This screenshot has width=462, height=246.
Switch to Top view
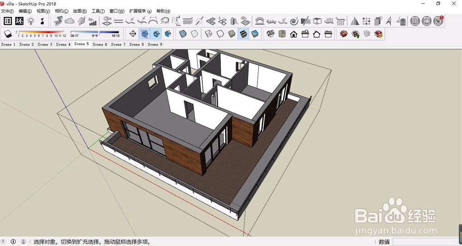coord(282,34)
